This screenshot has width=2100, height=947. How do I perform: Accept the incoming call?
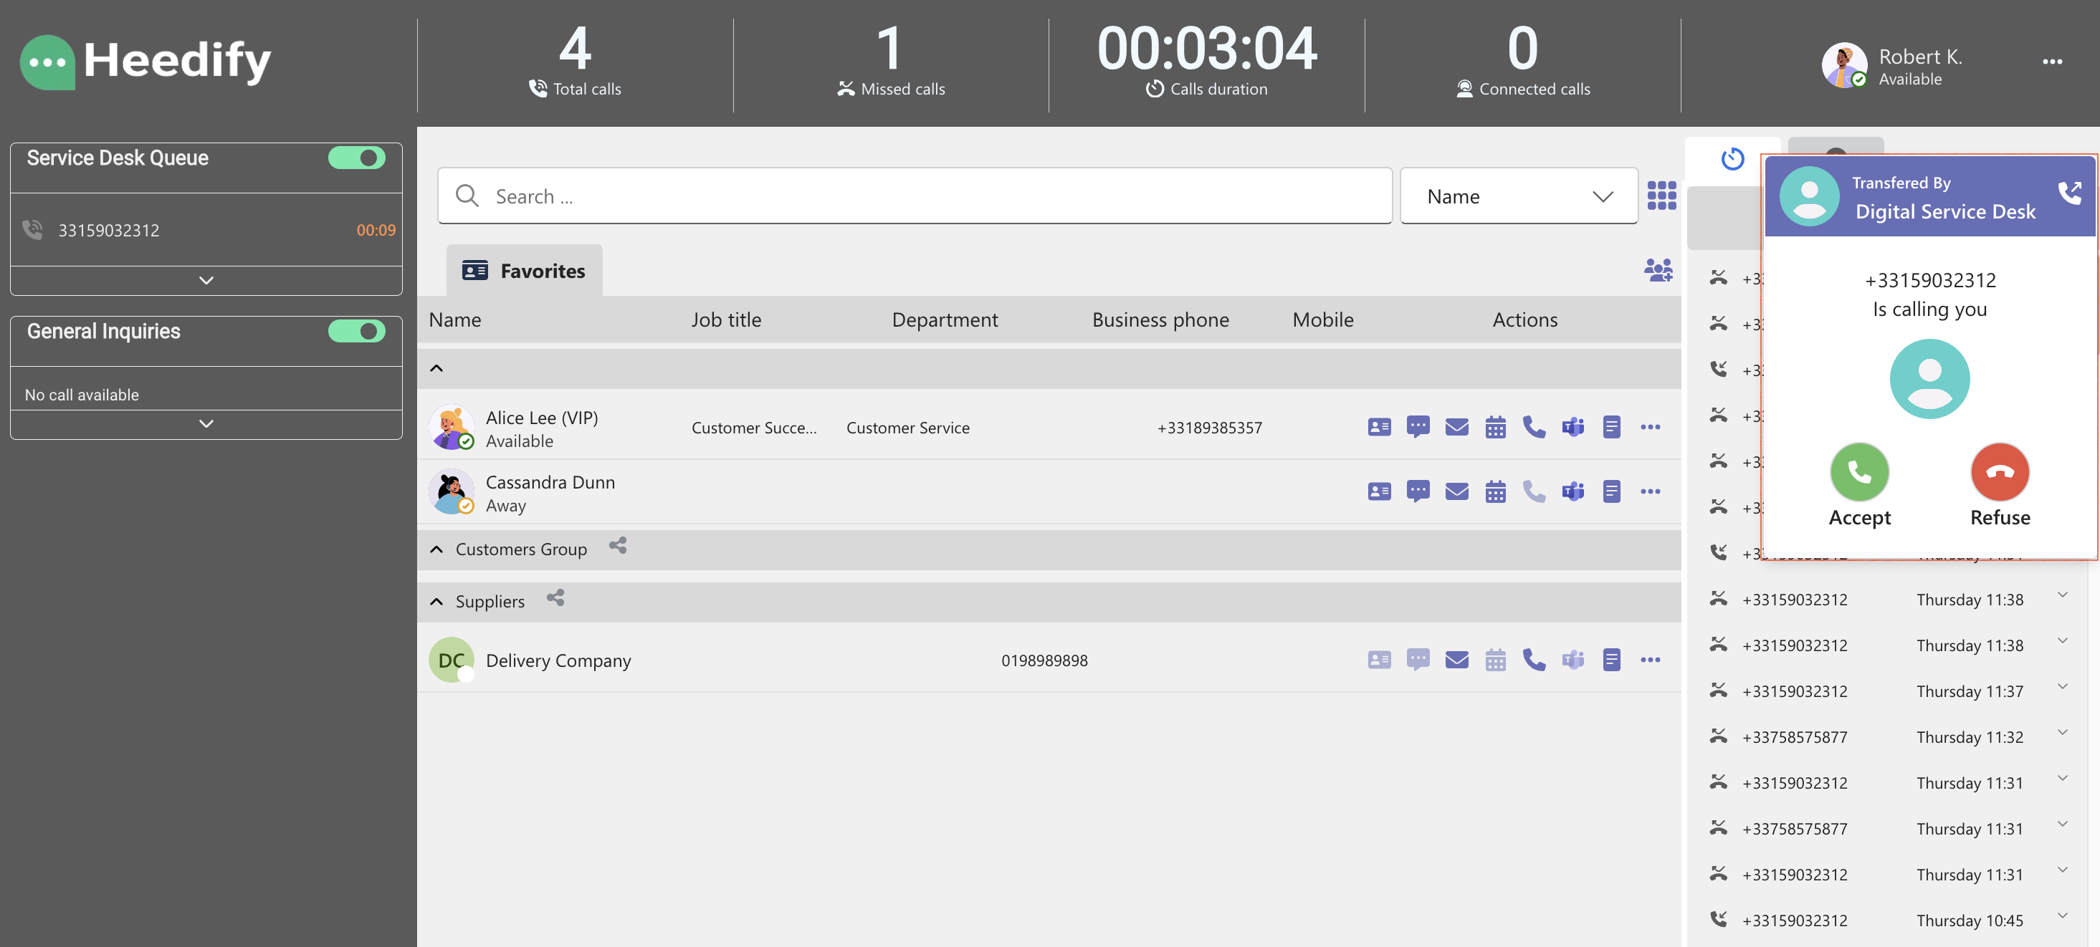(x=1858, y=472)
